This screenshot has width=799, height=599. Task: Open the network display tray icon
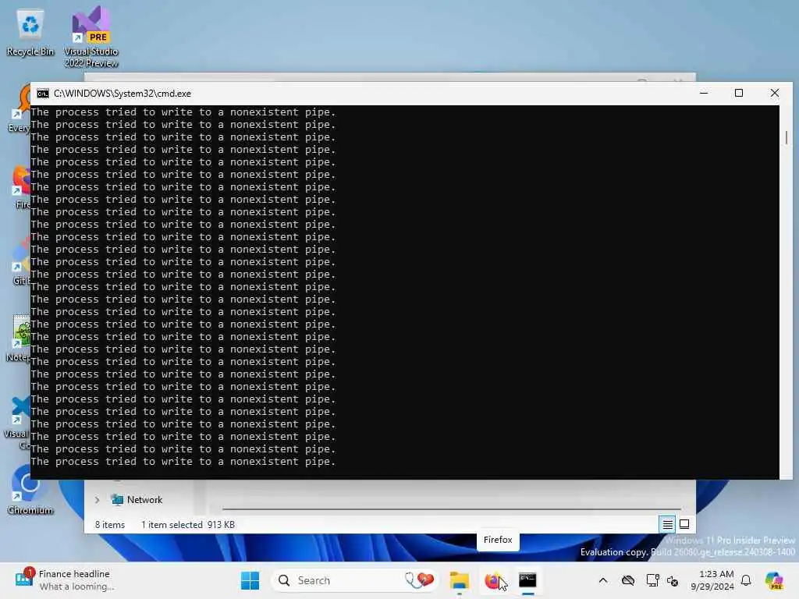(652, 580)
